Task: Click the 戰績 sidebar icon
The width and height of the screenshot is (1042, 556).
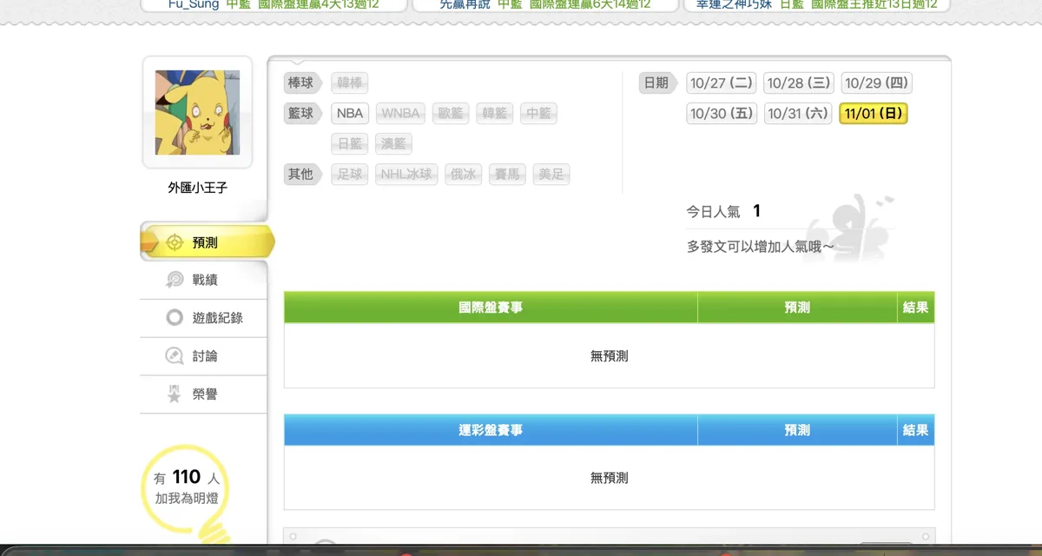Action: (175, 280)
